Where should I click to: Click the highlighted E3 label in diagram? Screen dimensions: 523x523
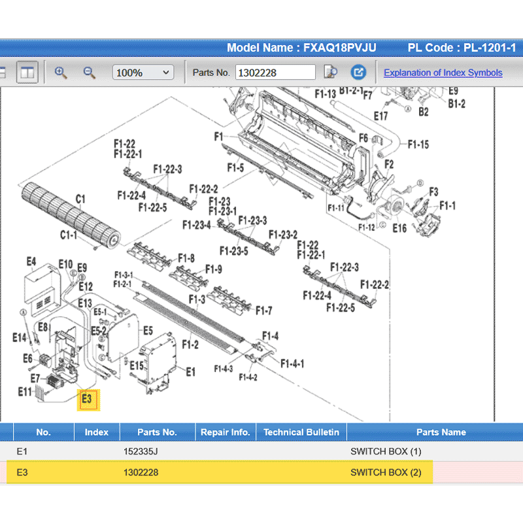tap(88, 399)
